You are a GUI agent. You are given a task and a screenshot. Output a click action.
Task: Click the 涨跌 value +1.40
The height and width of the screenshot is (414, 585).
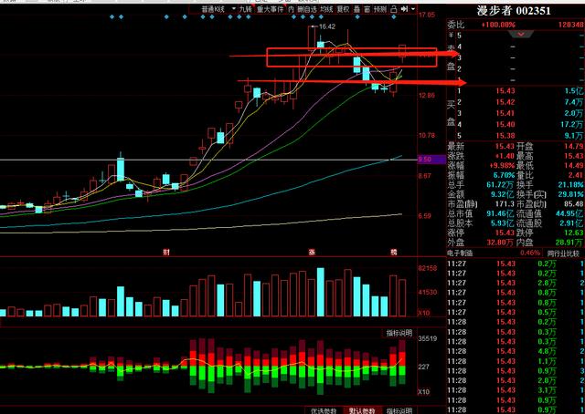(505, 156)
